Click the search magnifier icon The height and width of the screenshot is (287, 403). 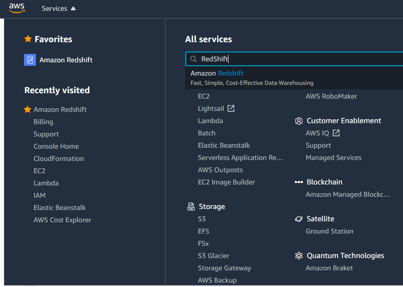pos(193,59)
